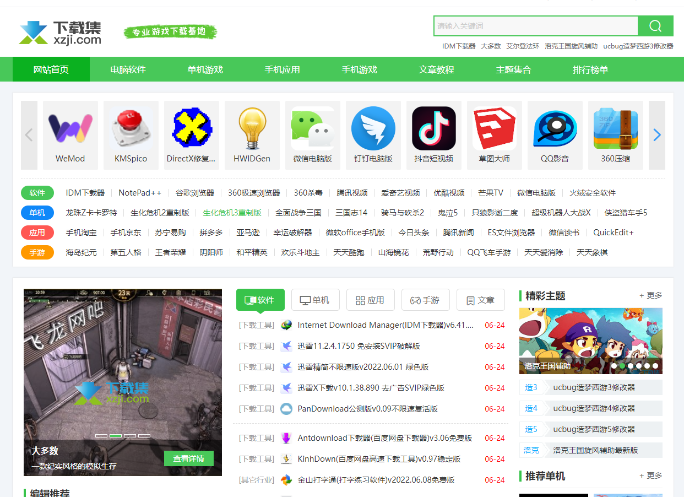Open the 钉钉电脑版 app icon
Screen dimensions: 684x497
[373, 128]
